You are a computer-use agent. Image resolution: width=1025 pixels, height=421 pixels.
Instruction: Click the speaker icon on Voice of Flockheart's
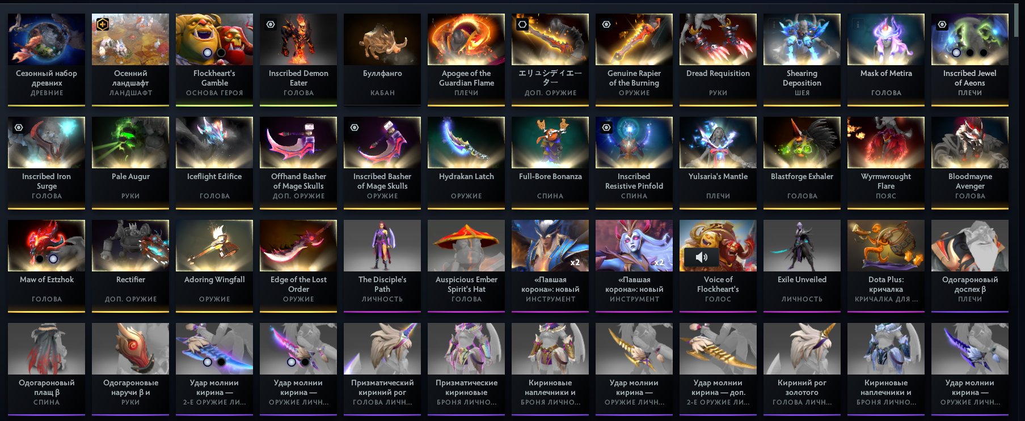pos(701,257)
